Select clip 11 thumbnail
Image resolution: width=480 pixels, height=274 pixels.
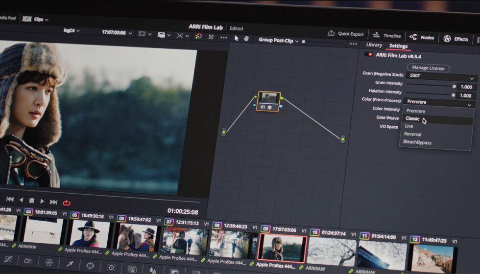(381, 255)
